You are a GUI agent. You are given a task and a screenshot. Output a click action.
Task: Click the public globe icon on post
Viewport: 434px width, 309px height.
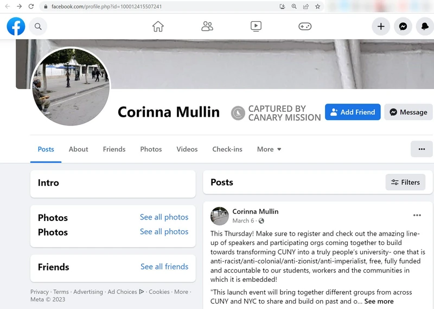[261, 220]
